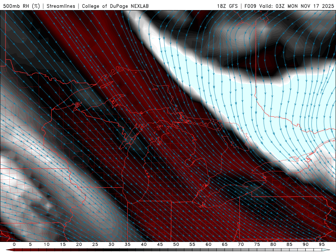
Task: Click the colorbar label "15"
Action: coord(63,244)
